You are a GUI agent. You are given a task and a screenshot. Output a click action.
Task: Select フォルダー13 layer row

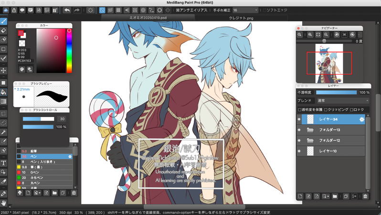click(x=331, y=130)
